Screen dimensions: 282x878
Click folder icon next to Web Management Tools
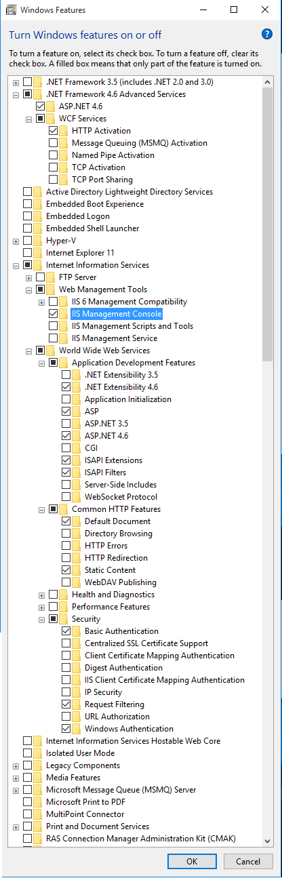pos(51,290)
